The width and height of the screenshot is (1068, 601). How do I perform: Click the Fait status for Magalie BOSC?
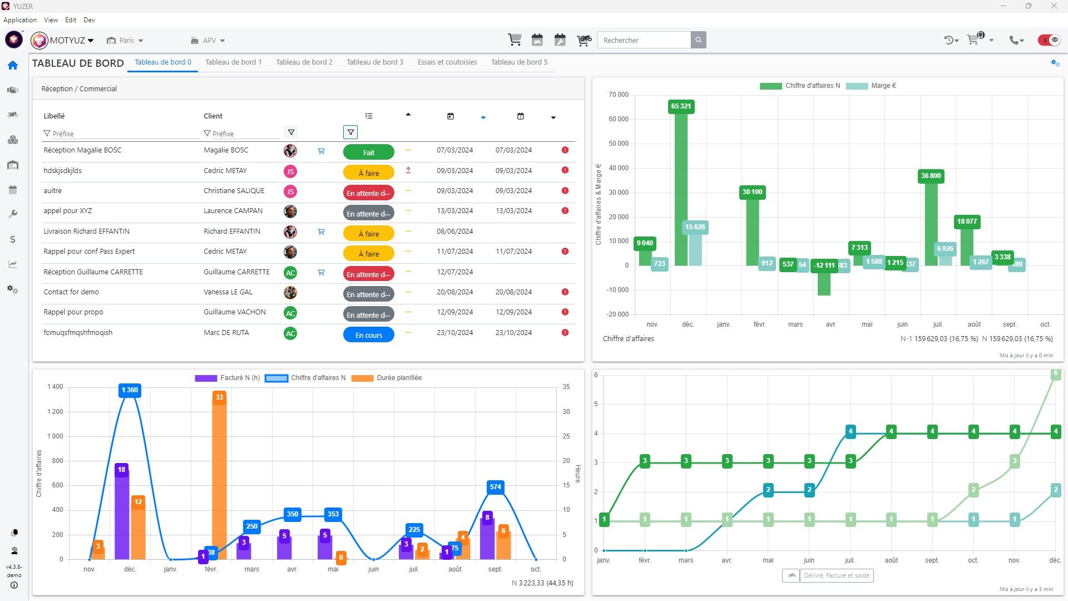point(368,152)
